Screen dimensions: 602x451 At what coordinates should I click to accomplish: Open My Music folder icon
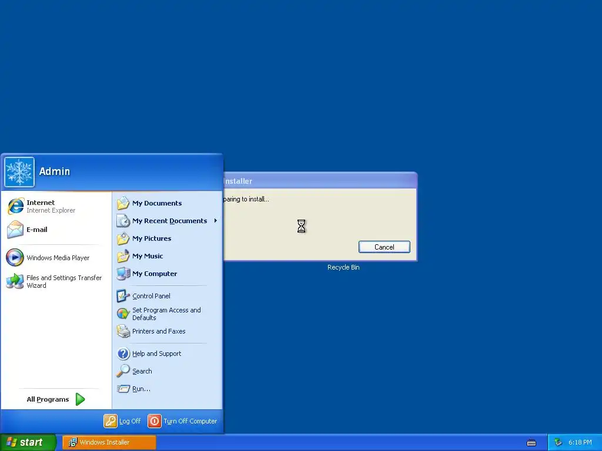coord(123,256)
